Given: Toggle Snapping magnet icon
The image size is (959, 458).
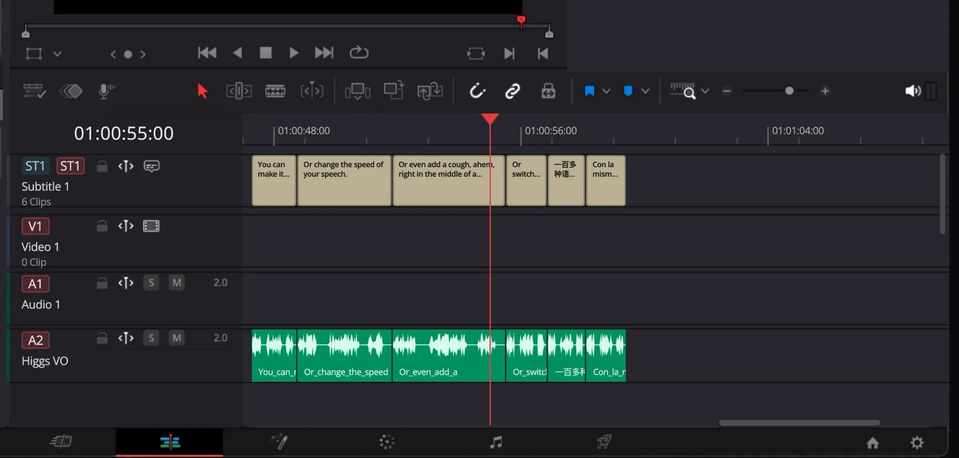Looking at the screenshot, I should click(x=477, y=91).
